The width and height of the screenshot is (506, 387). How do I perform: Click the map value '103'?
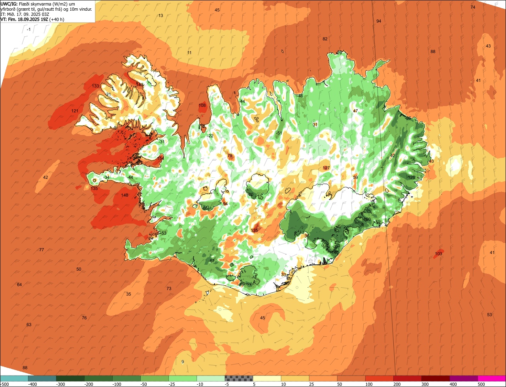[438, 254]
